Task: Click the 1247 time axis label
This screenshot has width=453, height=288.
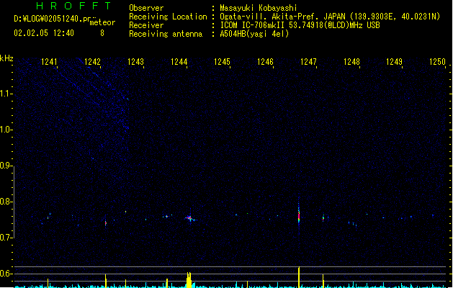Action: point(308,62)
